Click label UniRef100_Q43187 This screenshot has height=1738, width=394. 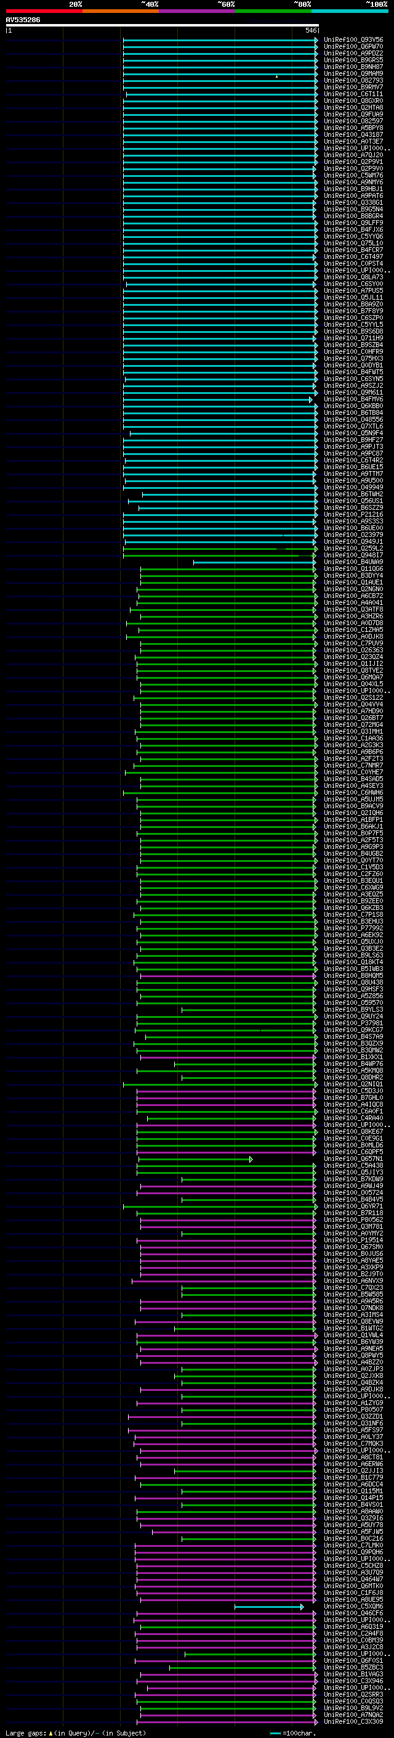[x=353, y=135]
